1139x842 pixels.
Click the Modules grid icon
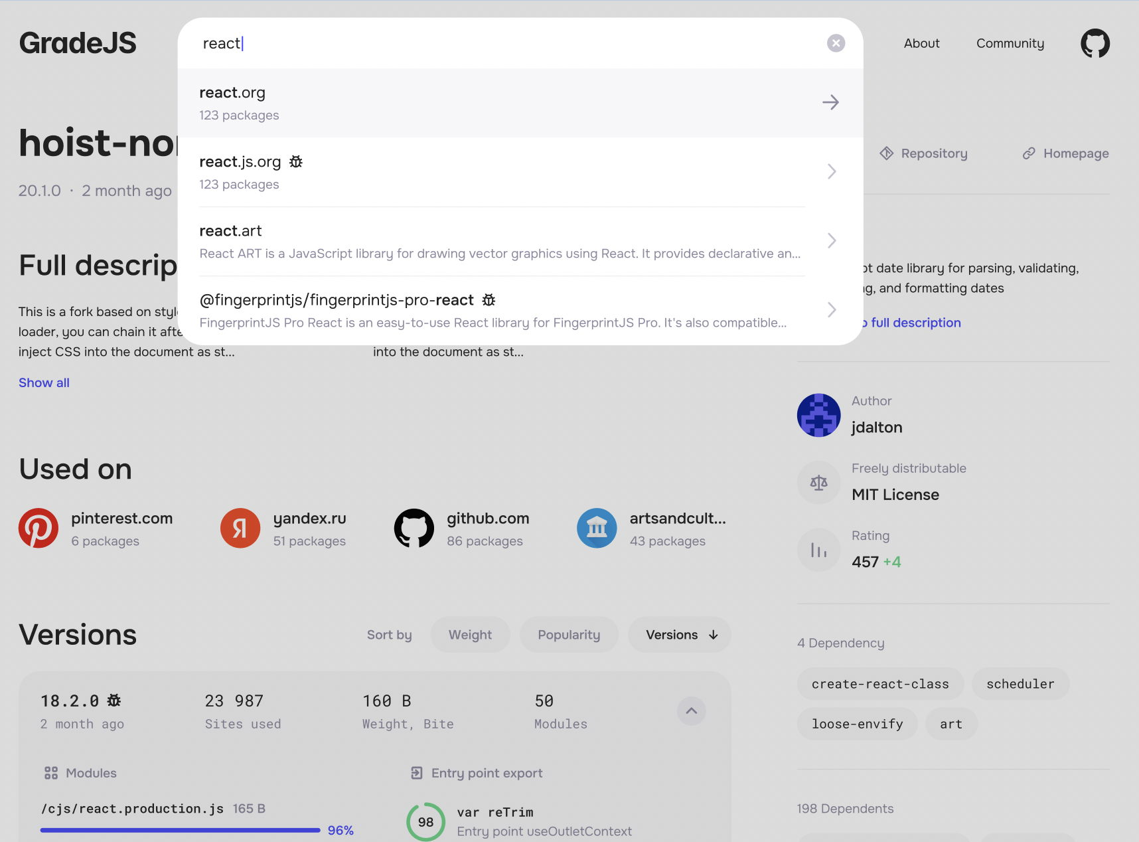[x=51, y=773]
